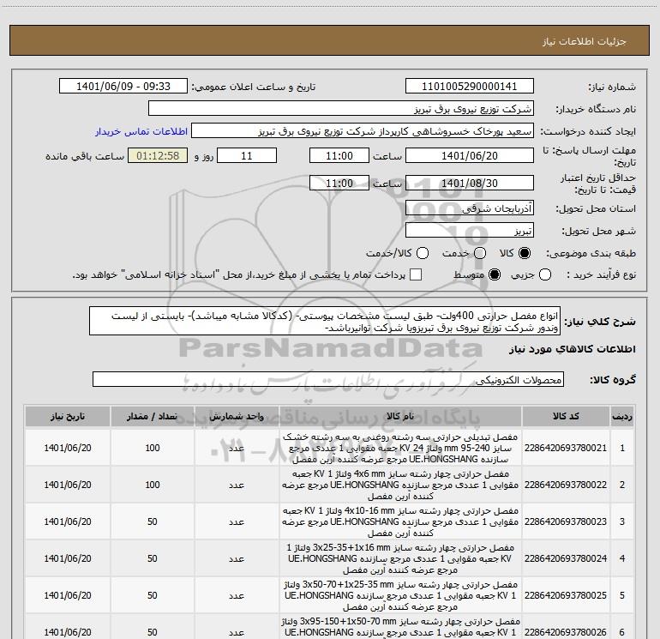The height and width of the screenshot is (639, 660).
Task: Click the ردیف column header
Action: pyautogui.click(x=622, y=416)
